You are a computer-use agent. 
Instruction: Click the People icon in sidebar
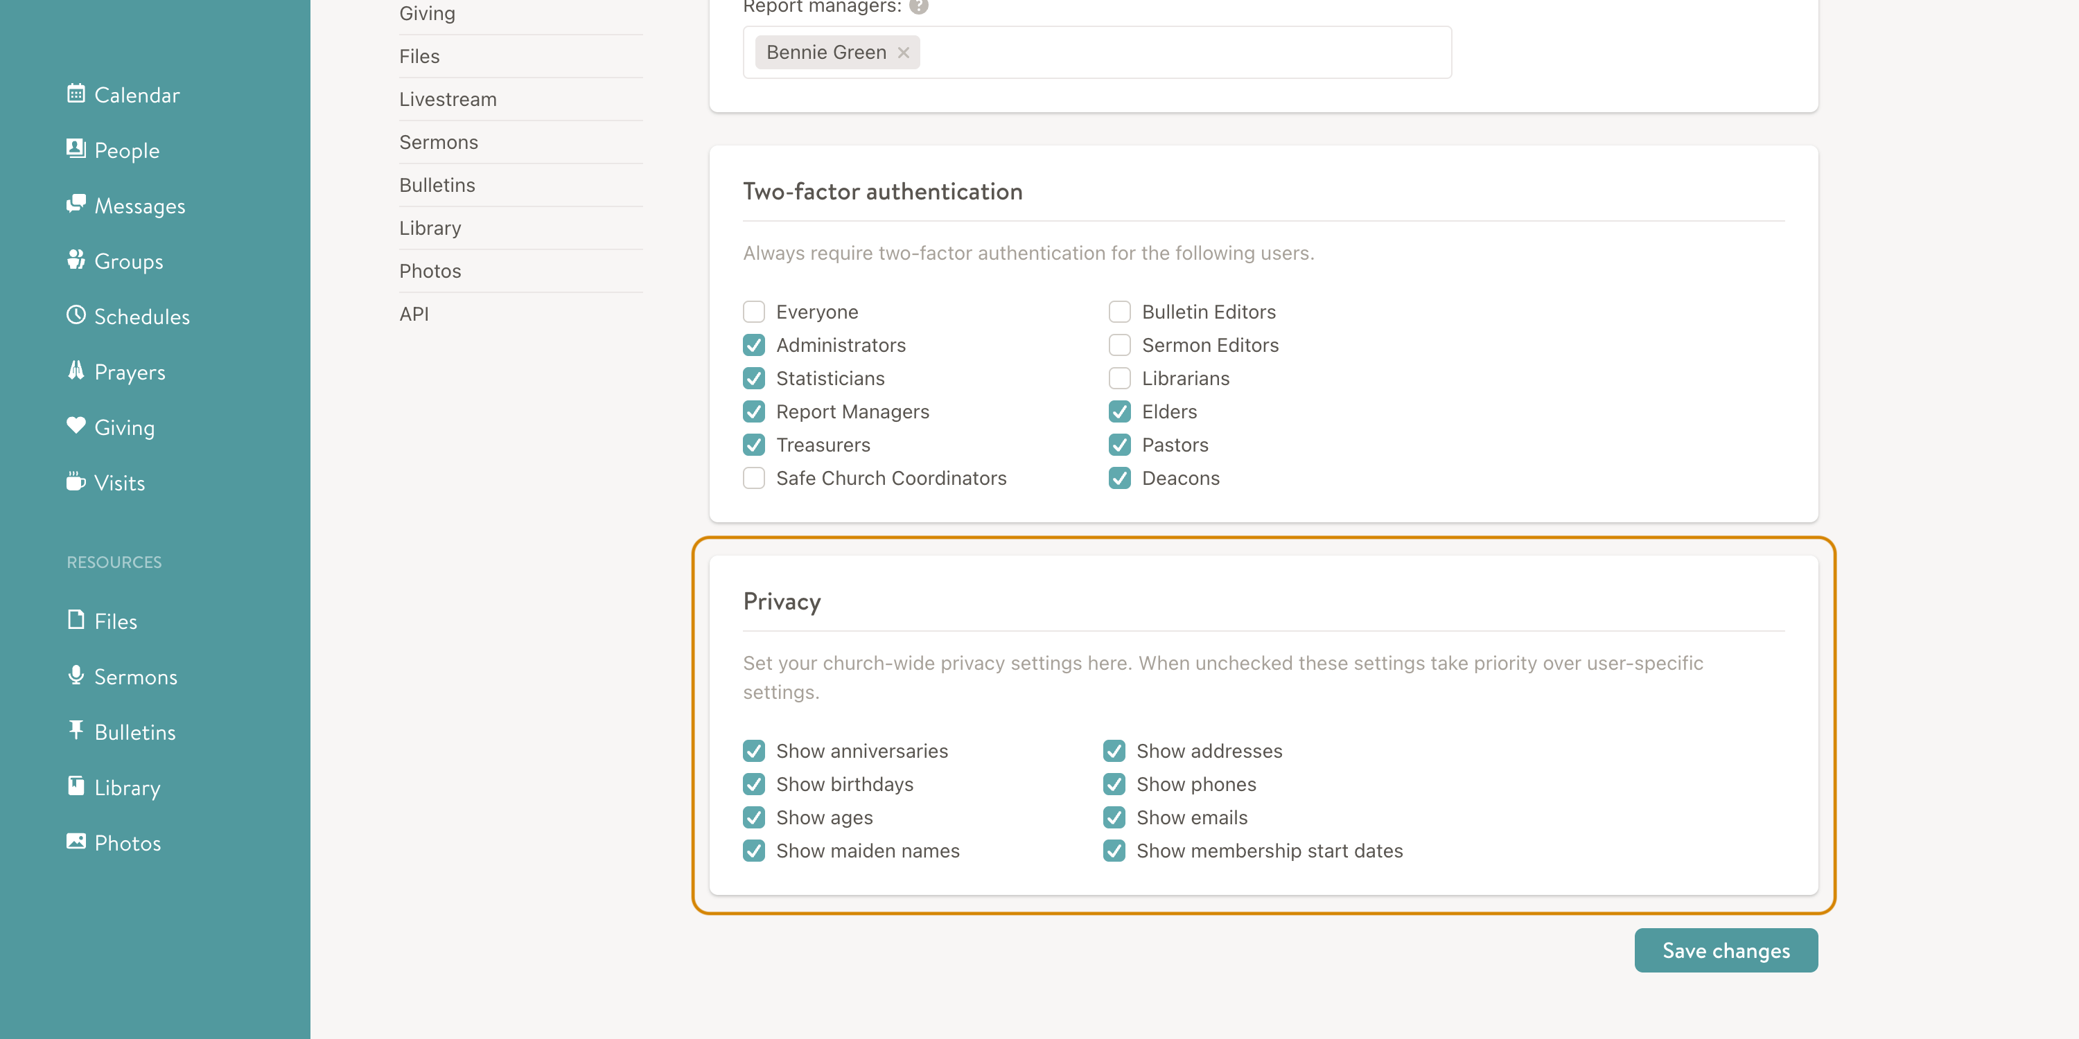(x=76, y=148)
